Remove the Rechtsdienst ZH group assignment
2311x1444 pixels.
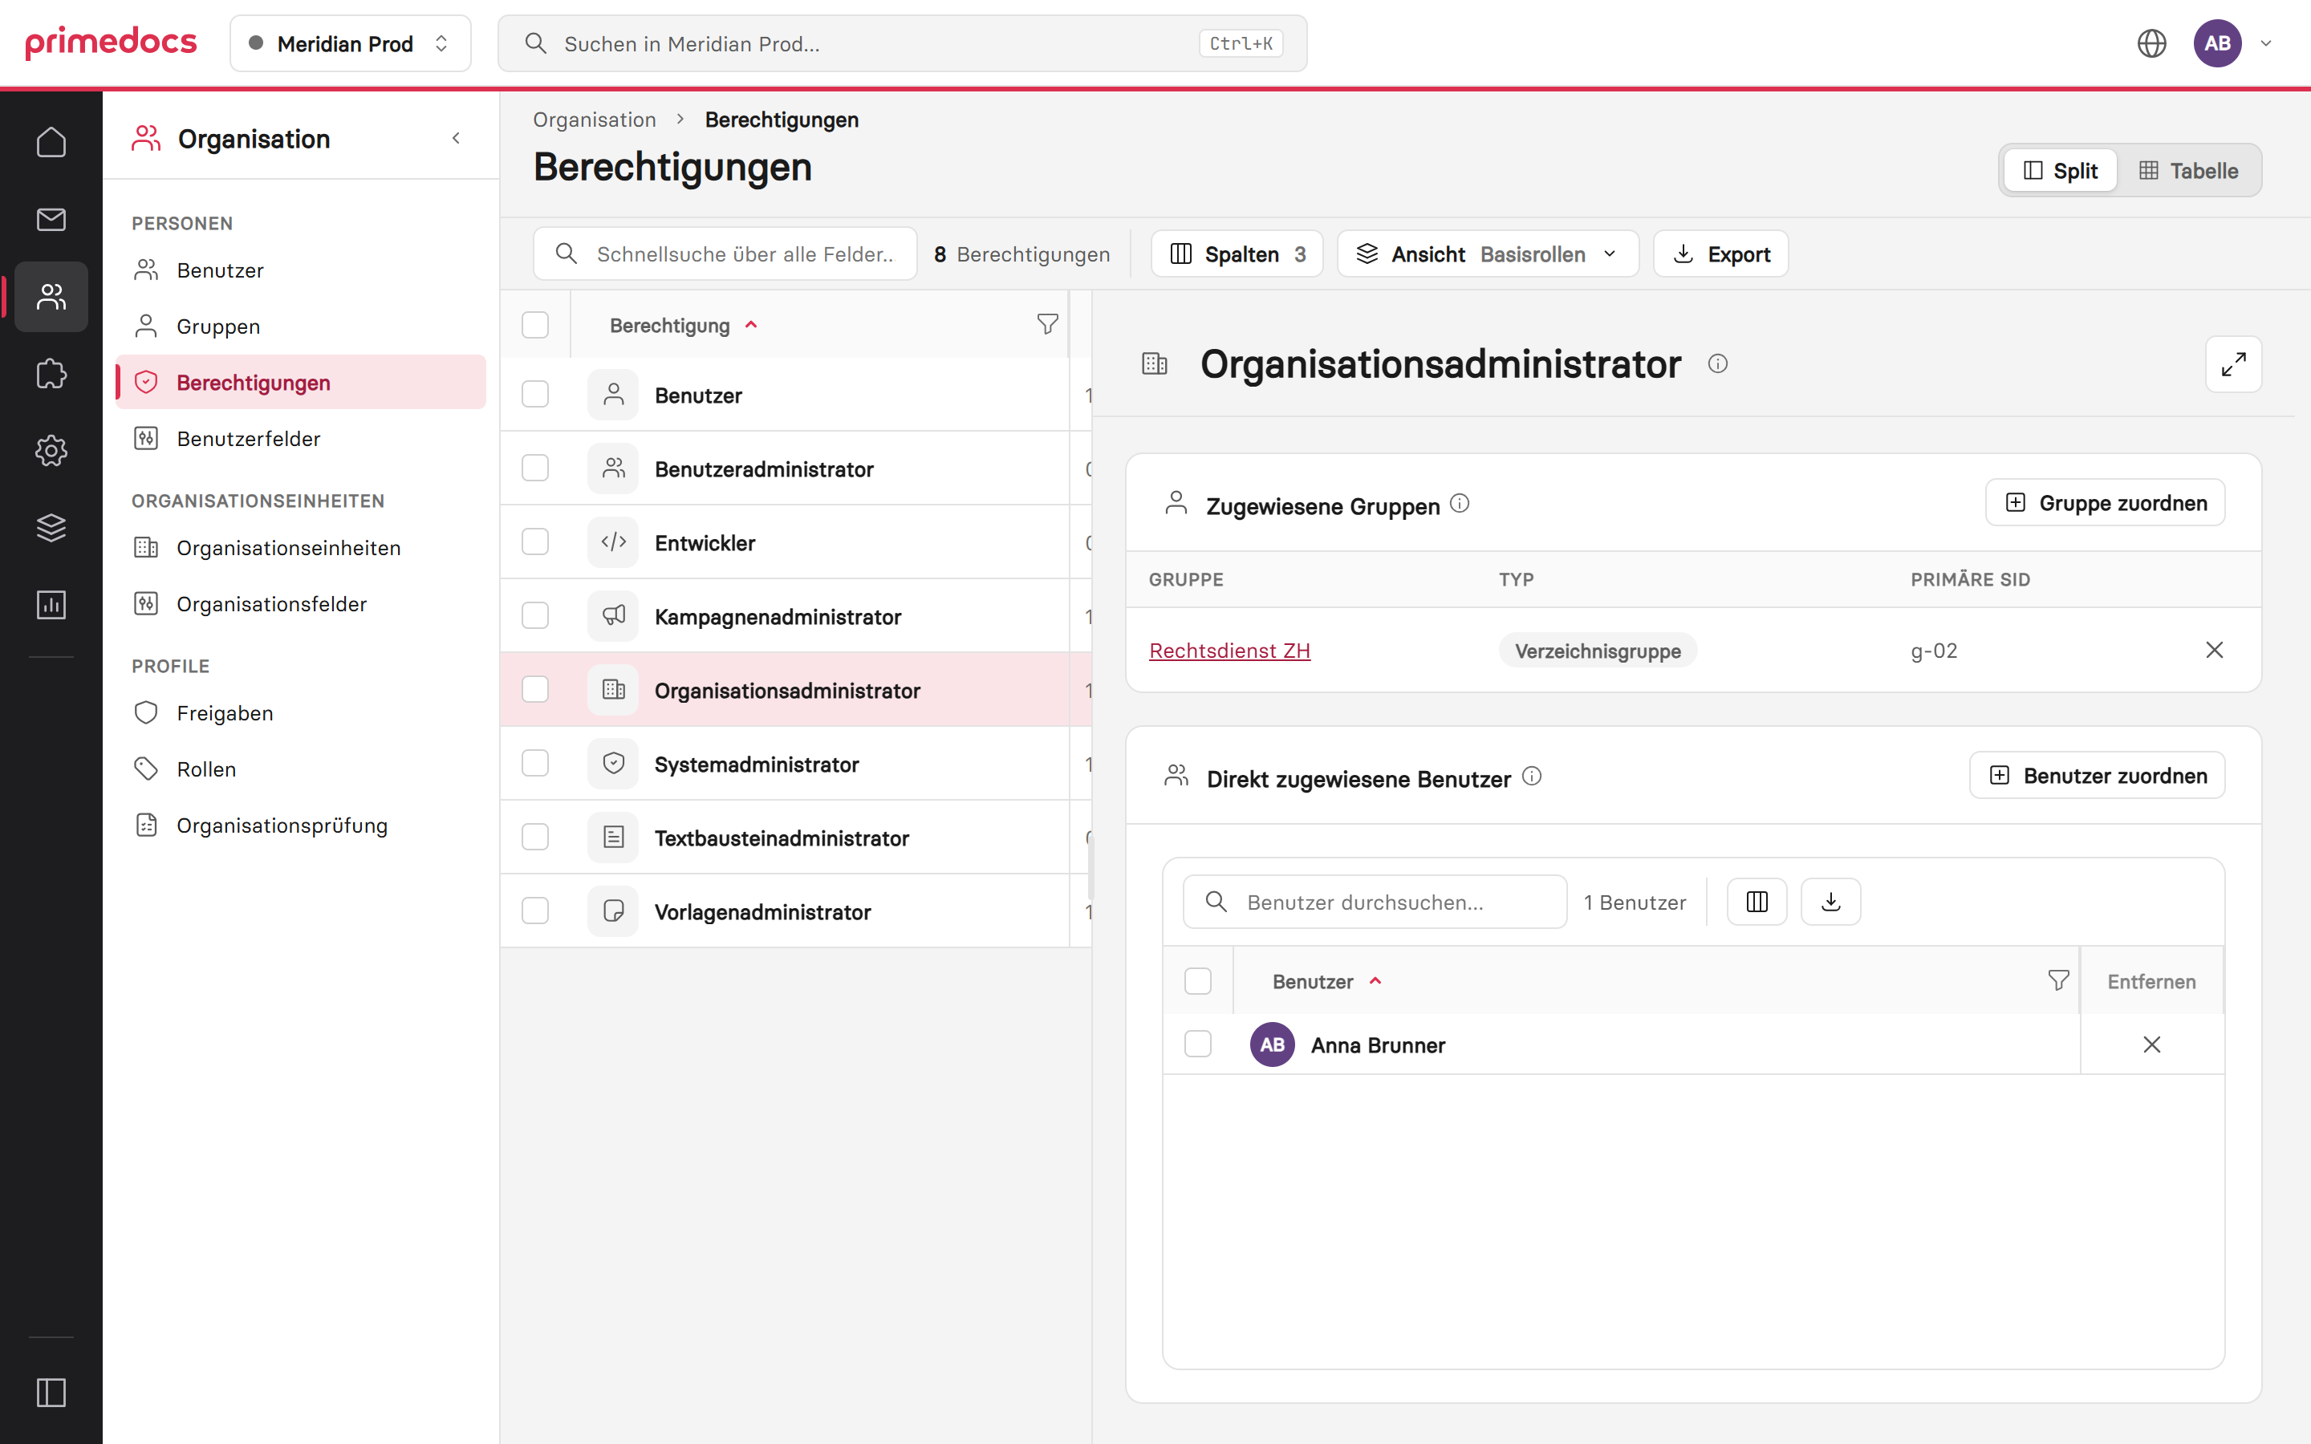(x=2214, y=651)
